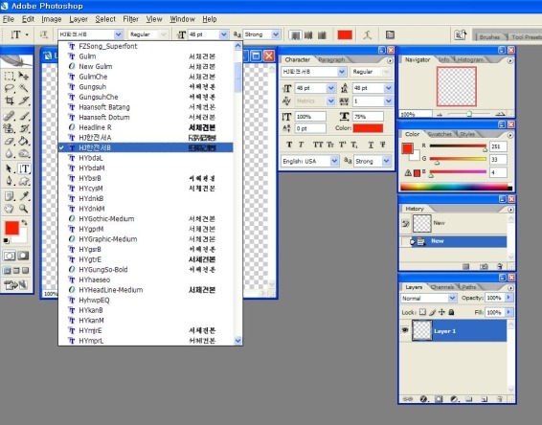Screen dimensions: 542x425
Task: Hide Layer 1 using the eye icon
Action: (x=405, y=330)
